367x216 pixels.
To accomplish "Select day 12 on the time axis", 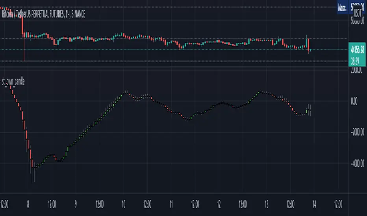I will coord(219,205).
